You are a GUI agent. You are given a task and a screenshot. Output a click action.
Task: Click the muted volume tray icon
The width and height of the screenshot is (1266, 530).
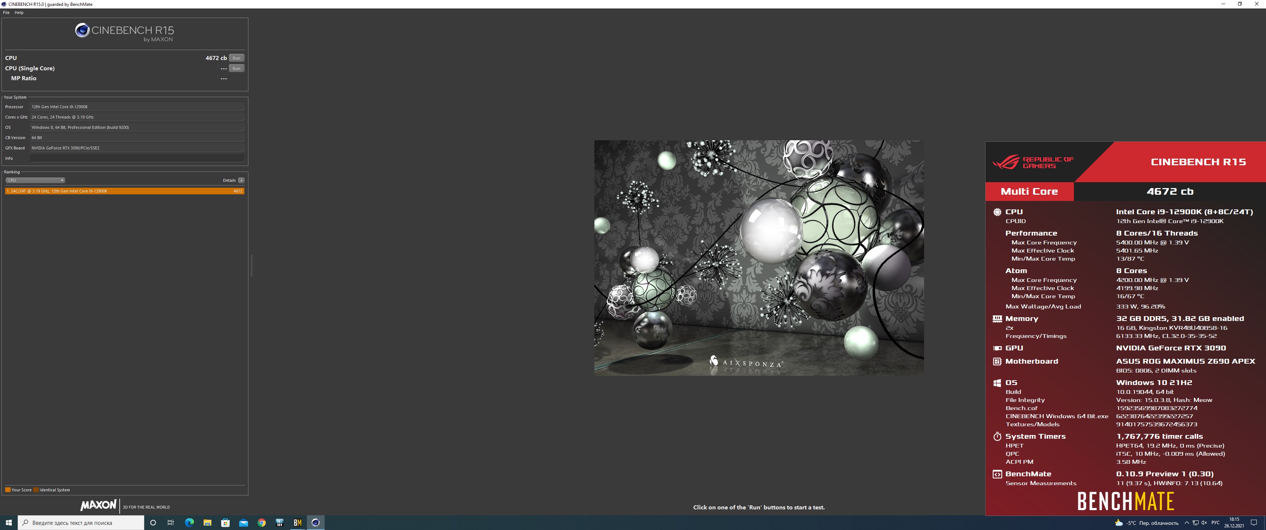1204,523
